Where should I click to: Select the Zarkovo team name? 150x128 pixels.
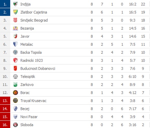pos(27,85)
